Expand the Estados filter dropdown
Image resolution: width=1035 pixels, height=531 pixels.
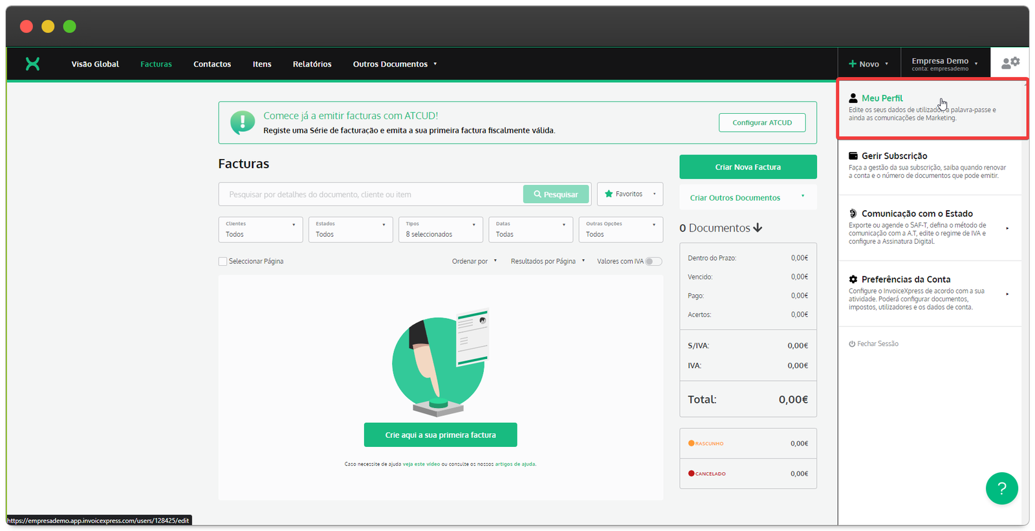351,230
